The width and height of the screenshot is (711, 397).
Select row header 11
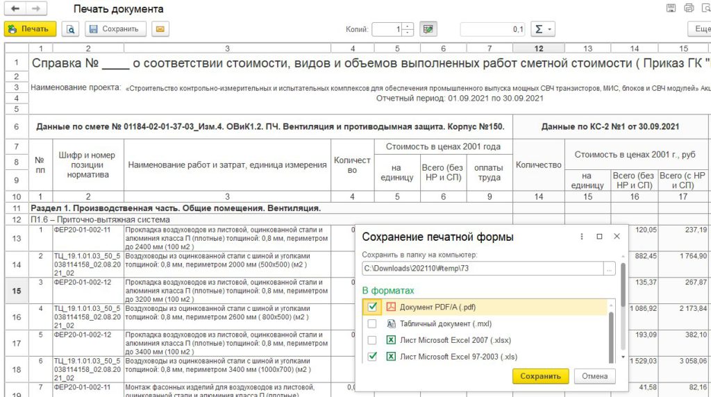coord(17,208)
